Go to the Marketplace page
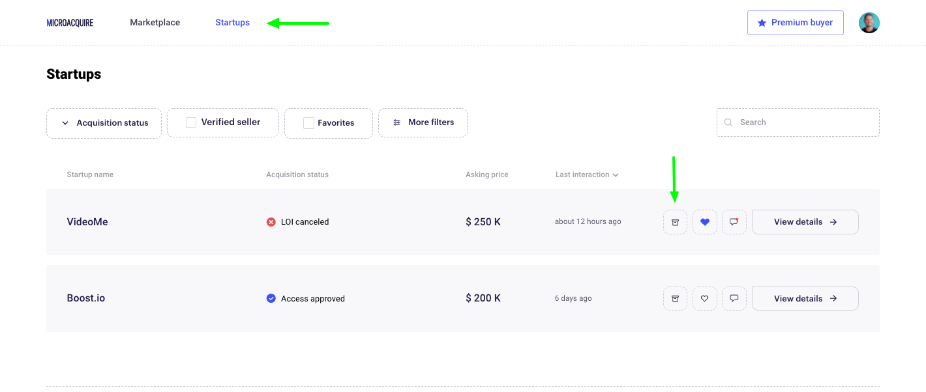The width and height of the screenshot is (926, 392). pos(155,22)
